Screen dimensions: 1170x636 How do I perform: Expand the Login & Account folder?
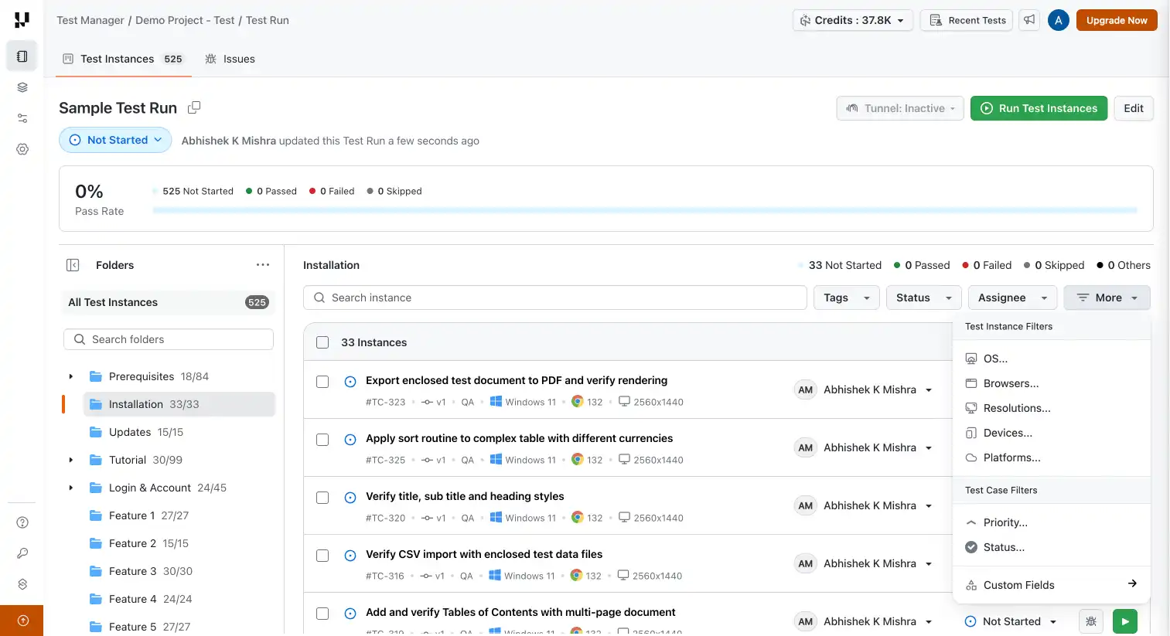click(70, 488)
